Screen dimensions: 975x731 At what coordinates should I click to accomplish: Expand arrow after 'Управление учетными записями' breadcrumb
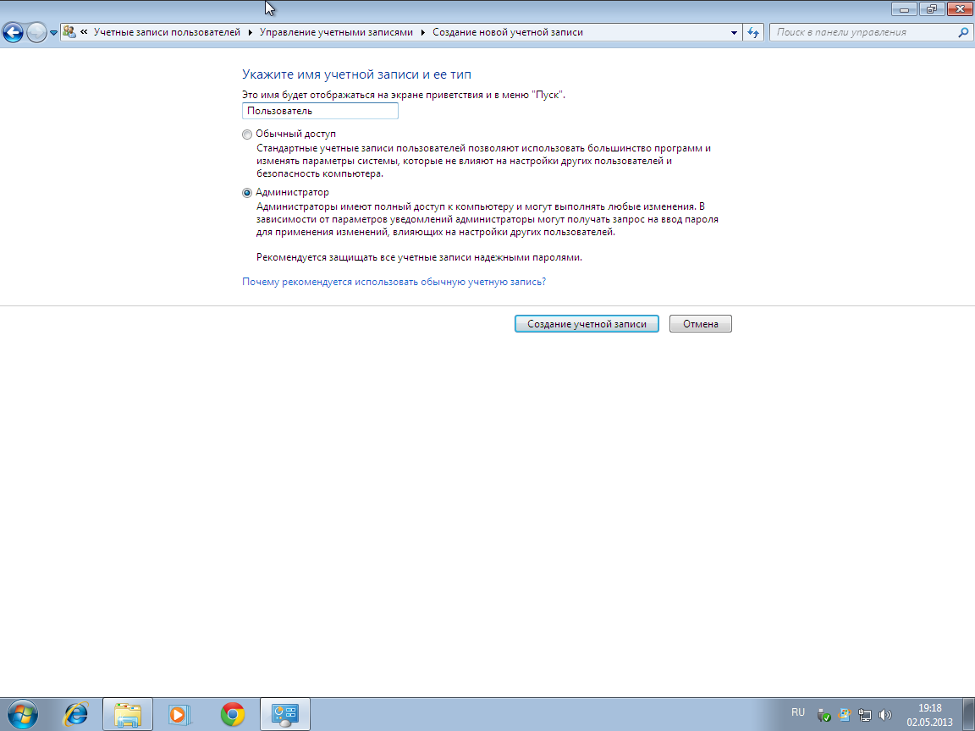(x=423, y=32)
